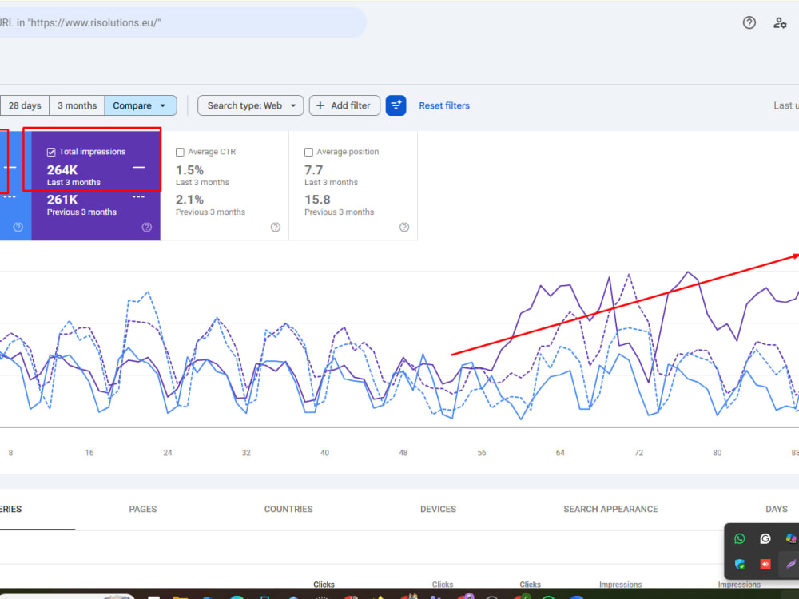This screenshot has width=799, height=599.
Task: Open the Search type: Web dropdown
Action: (x=250, y=105)
